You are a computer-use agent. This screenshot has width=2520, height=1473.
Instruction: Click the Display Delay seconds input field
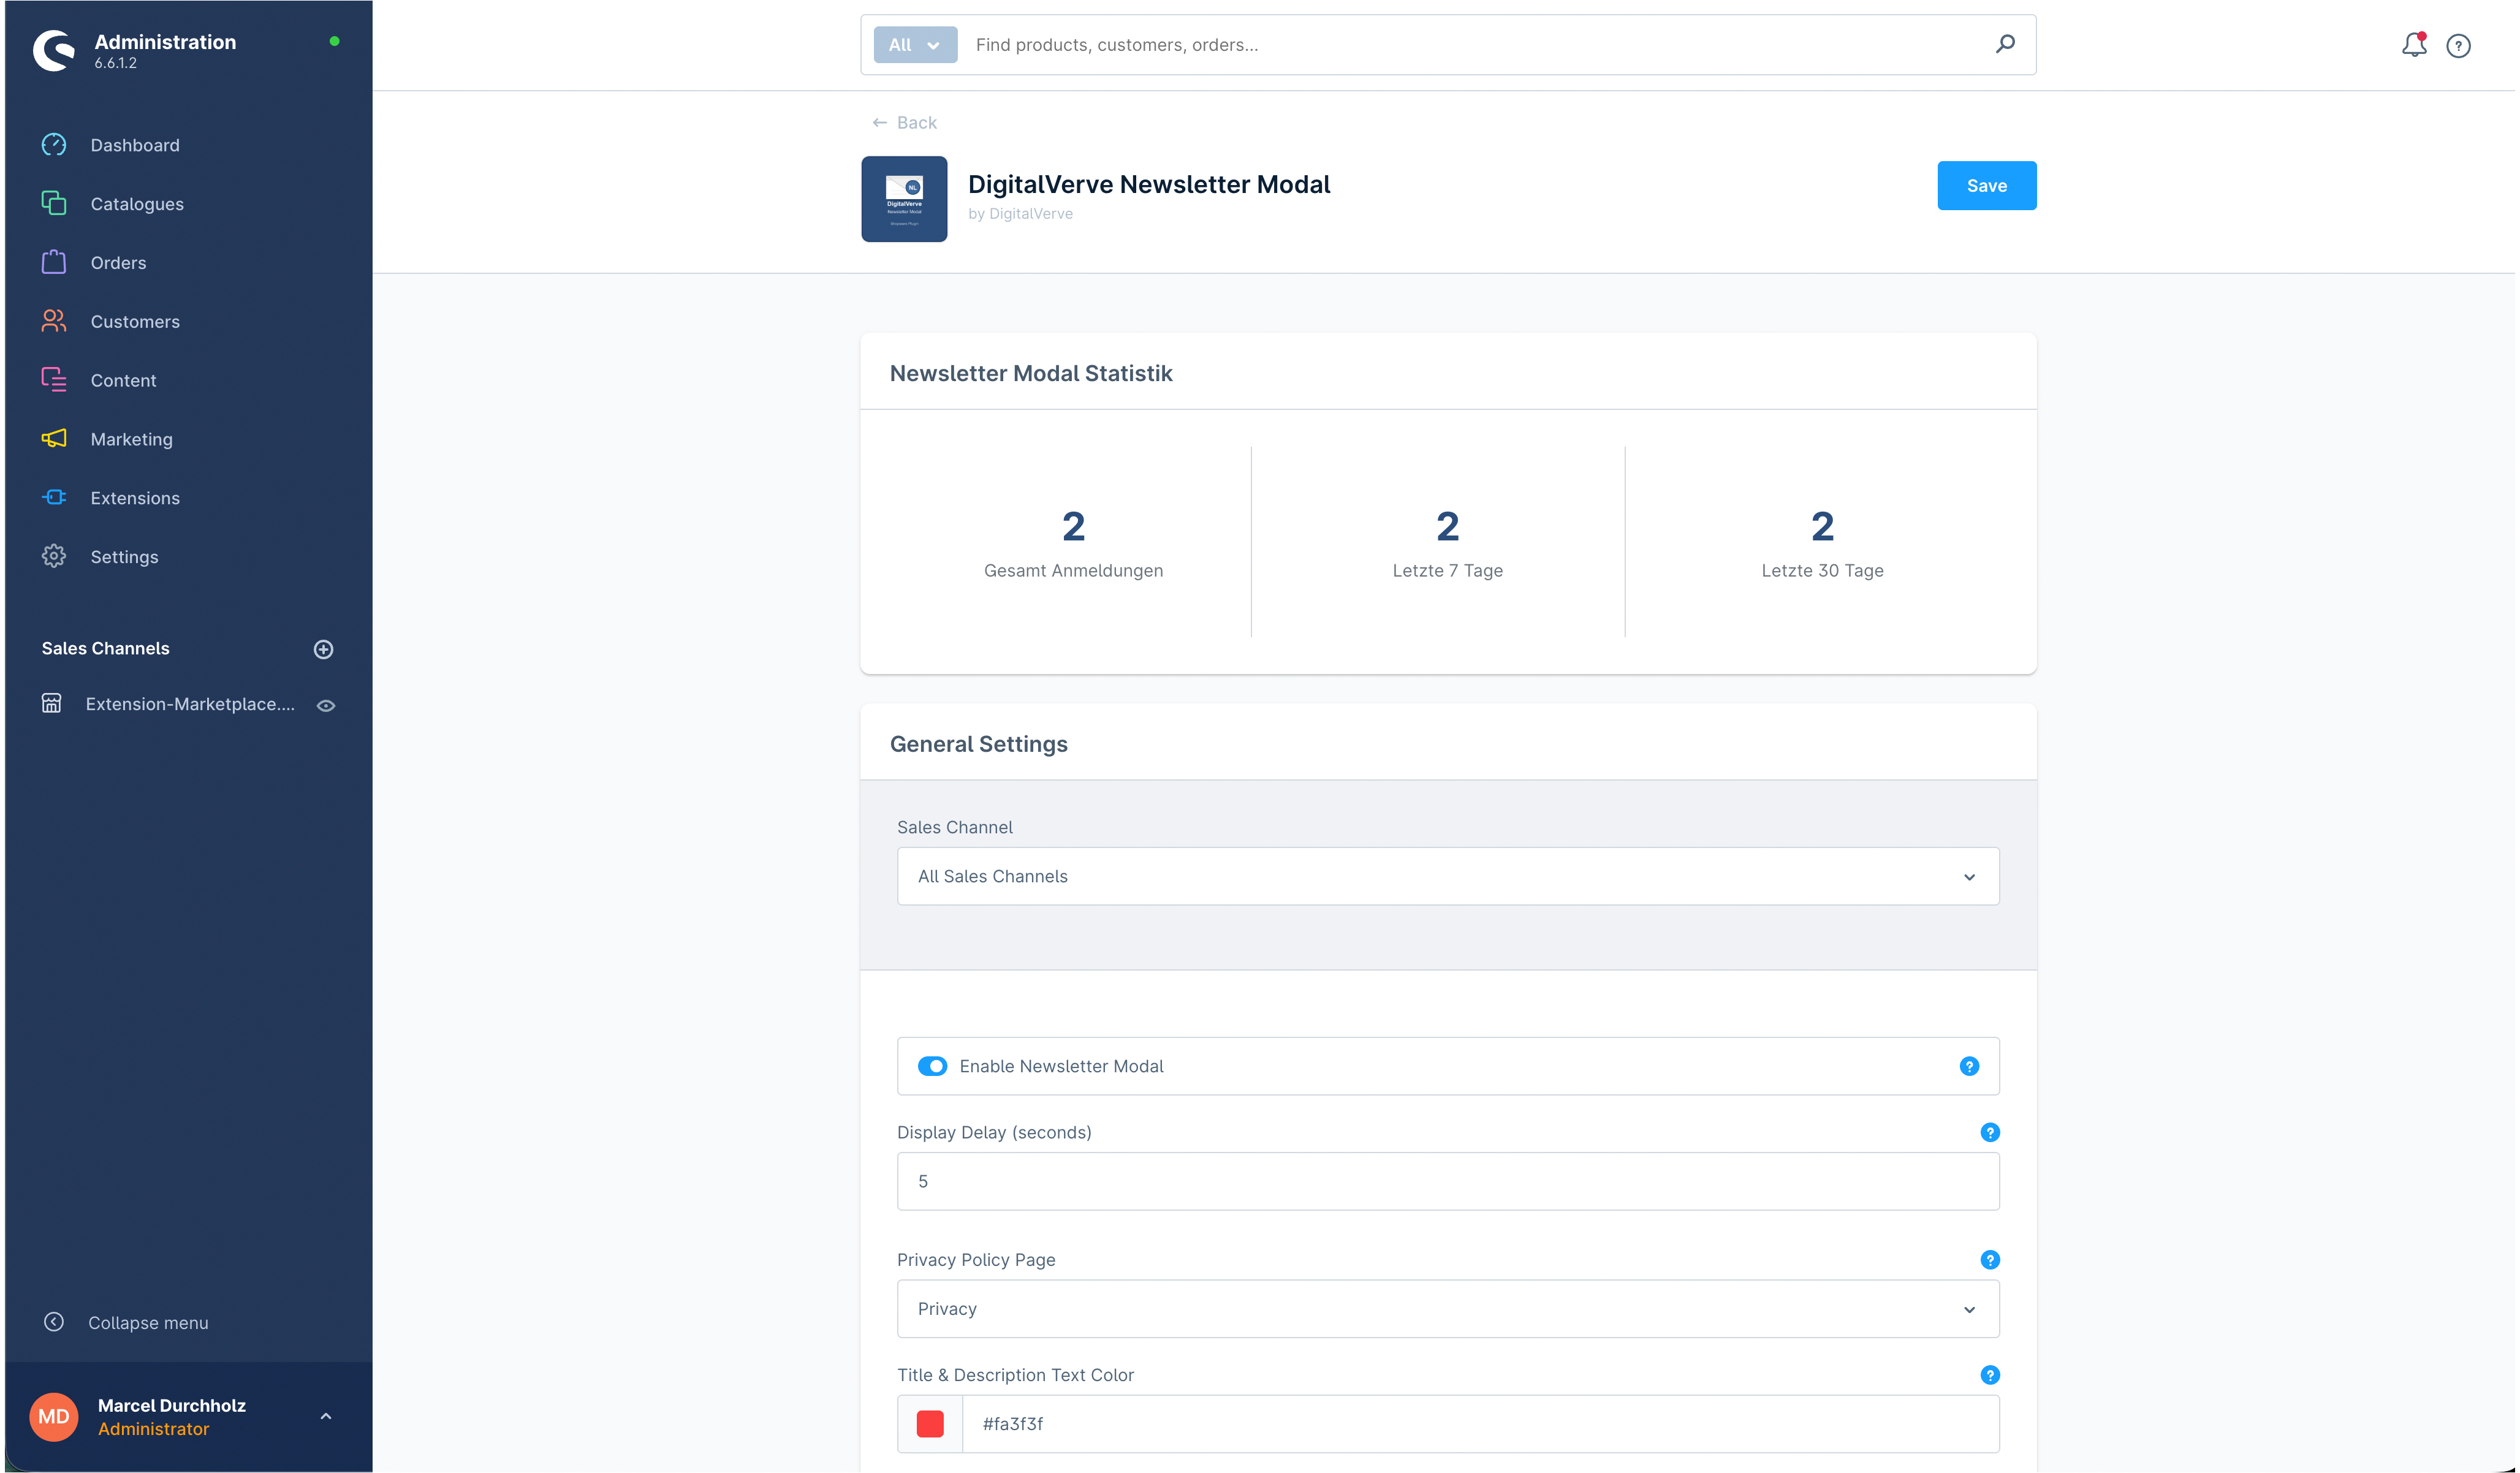[1447, 1181]
